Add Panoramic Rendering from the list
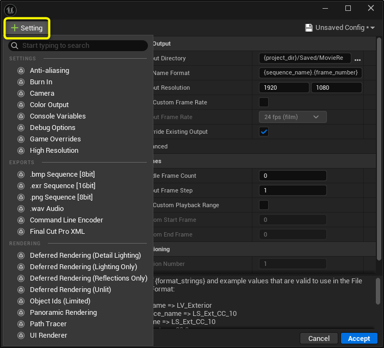Screen dimensions: 384x348 64,313
